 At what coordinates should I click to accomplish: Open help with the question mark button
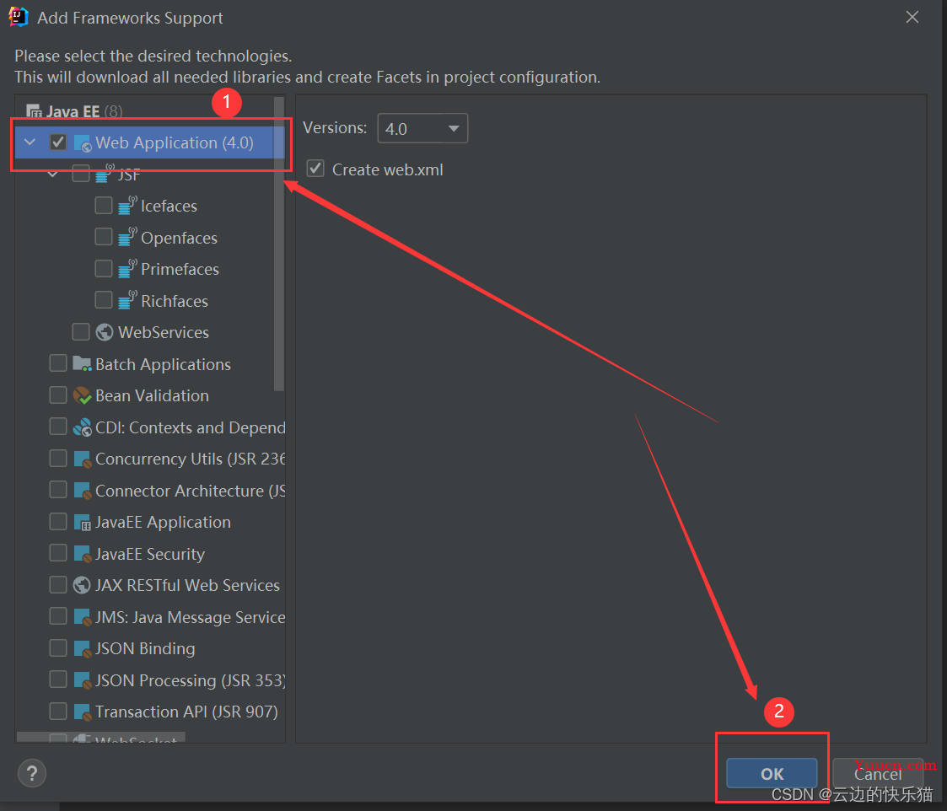[x=32, y=774]
